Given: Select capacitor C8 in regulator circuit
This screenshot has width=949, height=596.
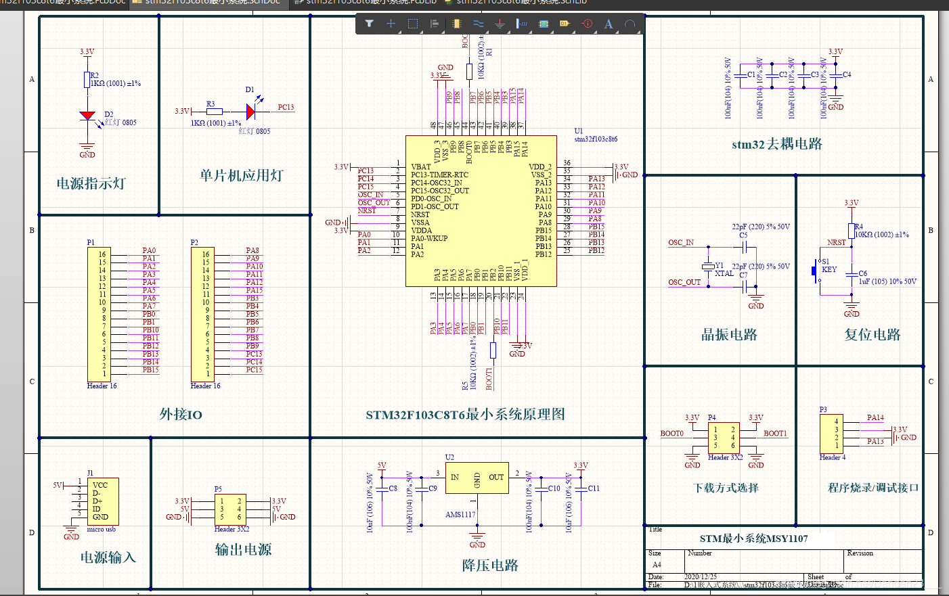Looking at the screenshot, I should point(382,488).
